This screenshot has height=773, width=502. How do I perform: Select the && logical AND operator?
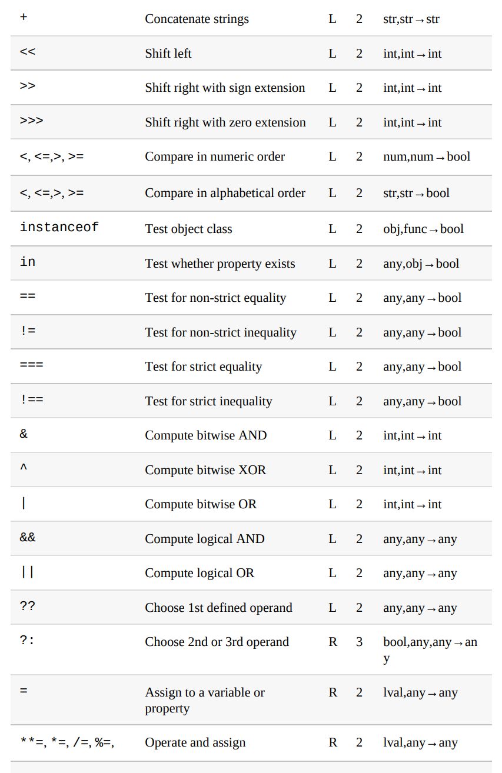[28, 538]
